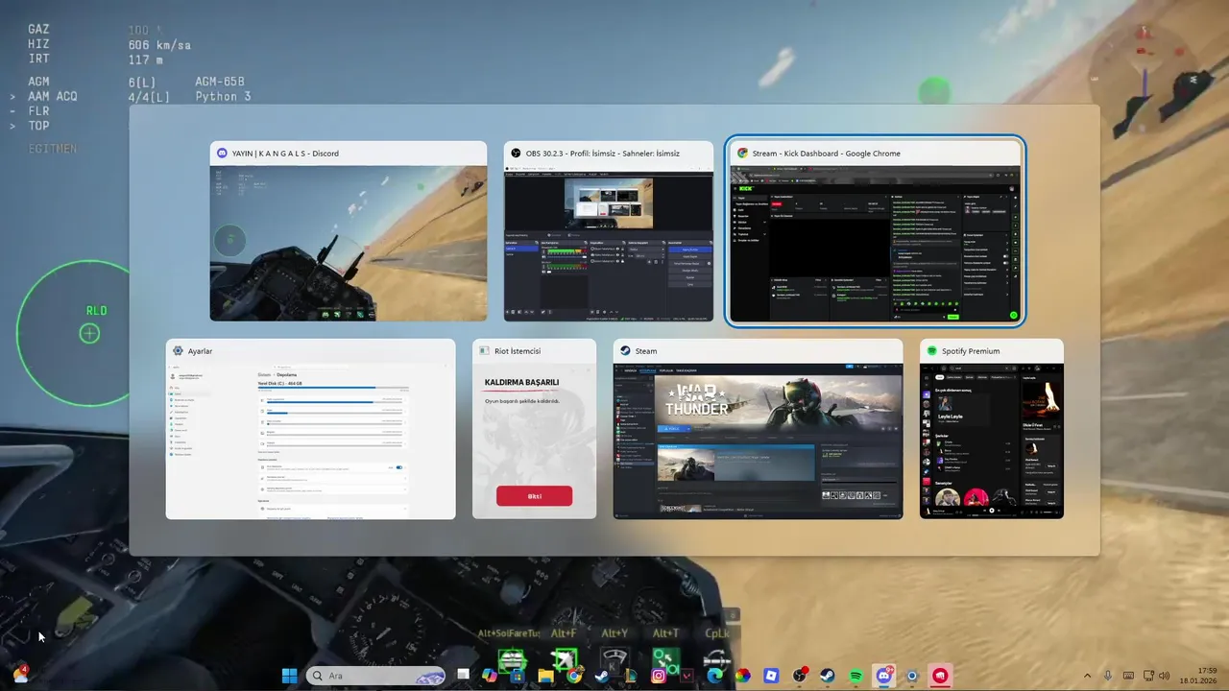Open Google Chrome taskbar icon
Screen dimensions: 1229x691
tap(573, 676)
